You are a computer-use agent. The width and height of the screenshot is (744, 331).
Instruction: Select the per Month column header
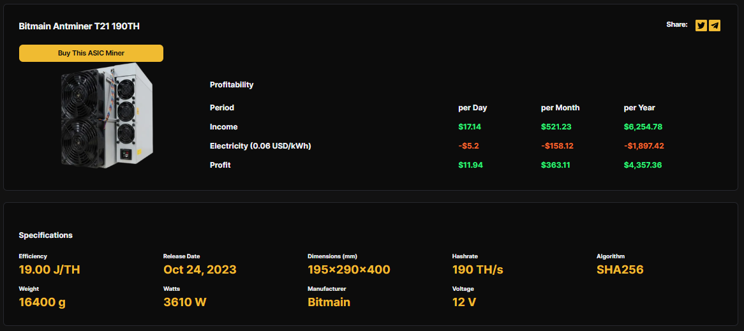pos(560,108)
